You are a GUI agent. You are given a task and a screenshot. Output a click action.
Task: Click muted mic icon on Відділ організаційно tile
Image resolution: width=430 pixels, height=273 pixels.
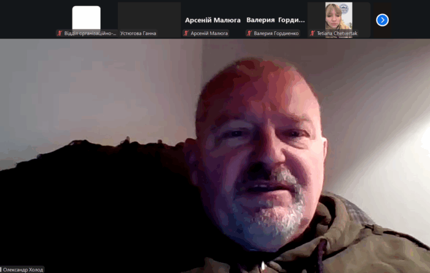[x=60, y=33]
